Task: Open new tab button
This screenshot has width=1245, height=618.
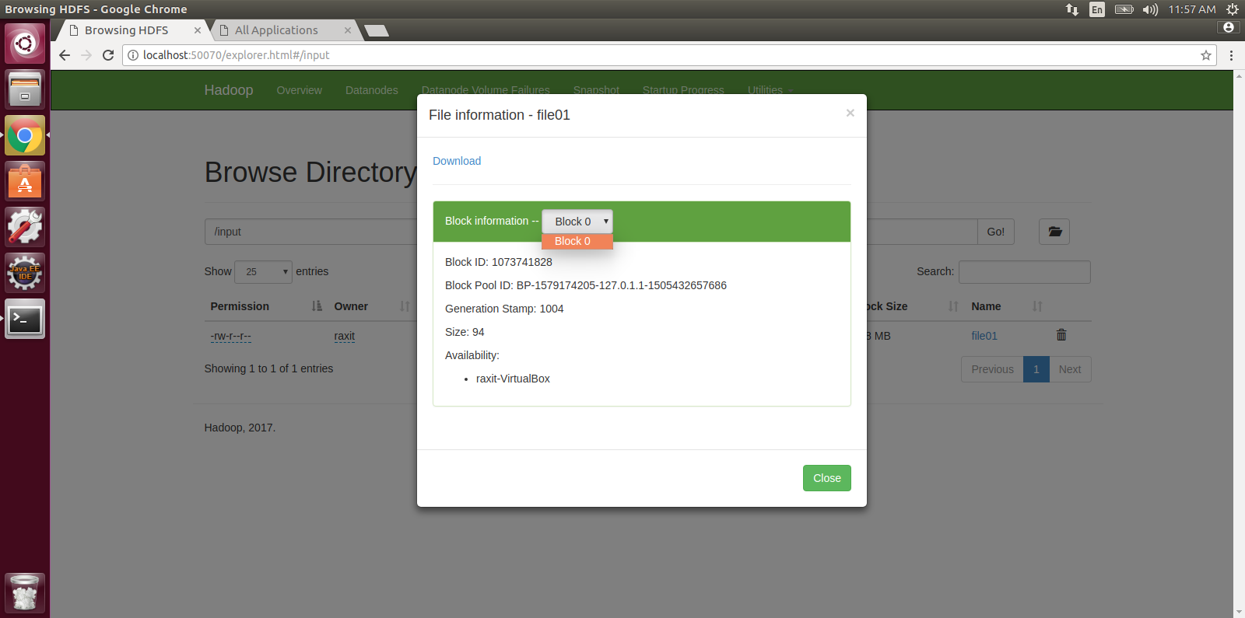Action: click(377, 31)
